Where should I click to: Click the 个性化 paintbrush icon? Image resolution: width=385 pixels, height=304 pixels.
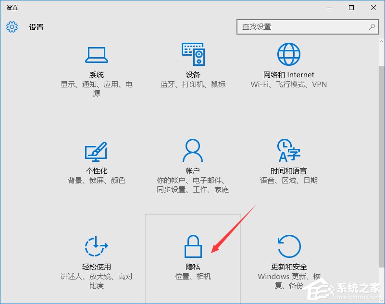(96, 151)
